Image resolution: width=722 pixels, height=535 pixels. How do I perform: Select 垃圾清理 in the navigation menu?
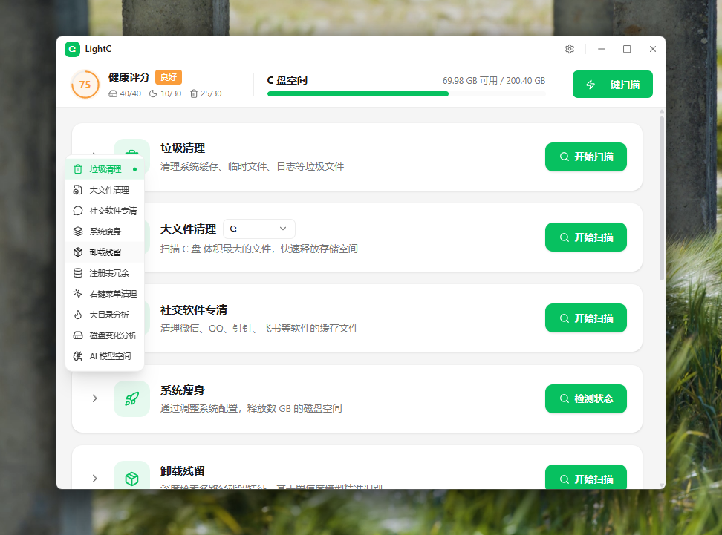click(105, 169)
